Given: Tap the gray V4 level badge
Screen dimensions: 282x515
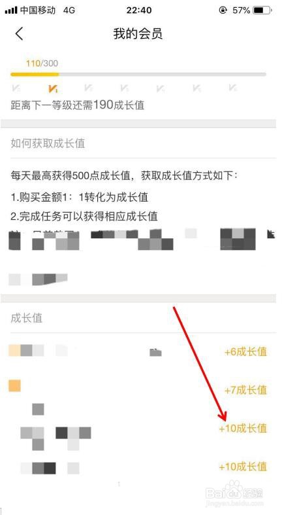Looking at the screenshot, I should [161, 88].
